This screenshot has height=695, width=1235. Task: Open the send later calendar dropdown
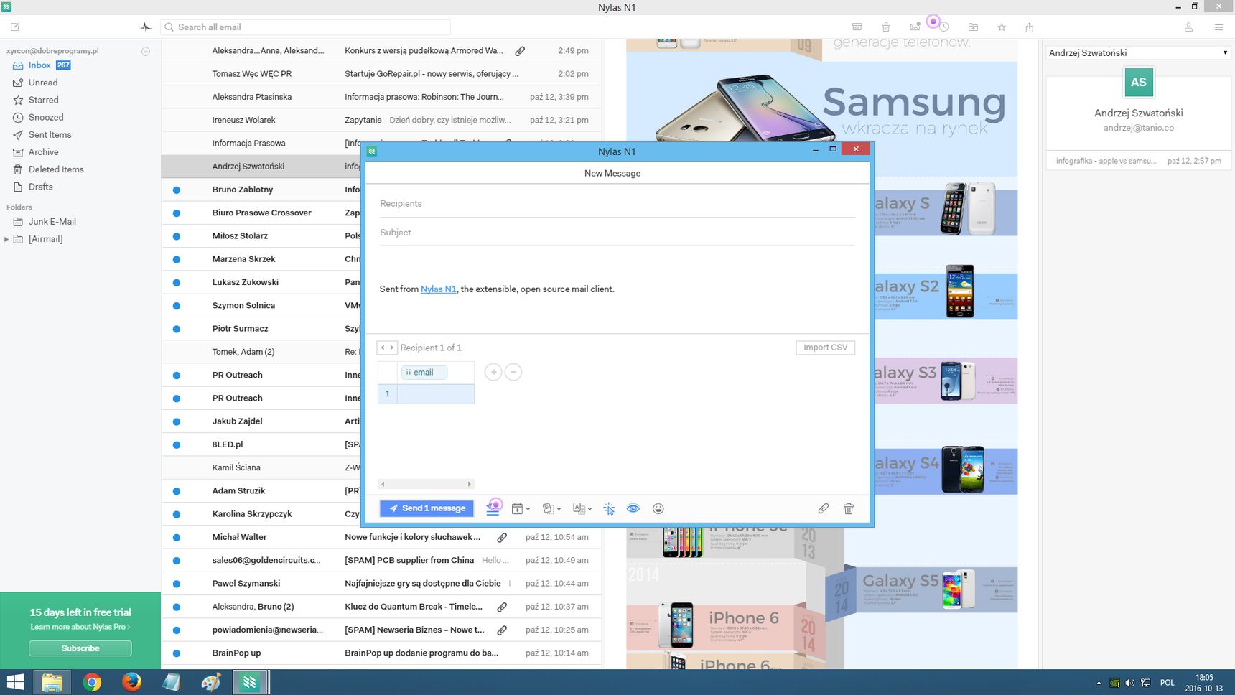(x=521, y=508)
